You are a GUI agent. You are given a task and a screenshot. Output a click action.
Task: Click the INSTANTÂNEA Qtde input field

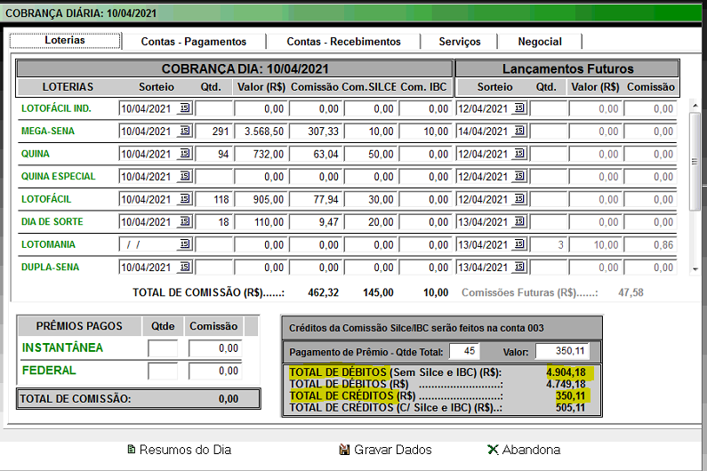(163, 348)
